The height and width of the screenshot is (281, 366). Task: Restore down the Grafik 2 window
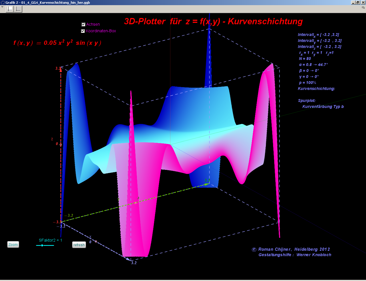358,3
